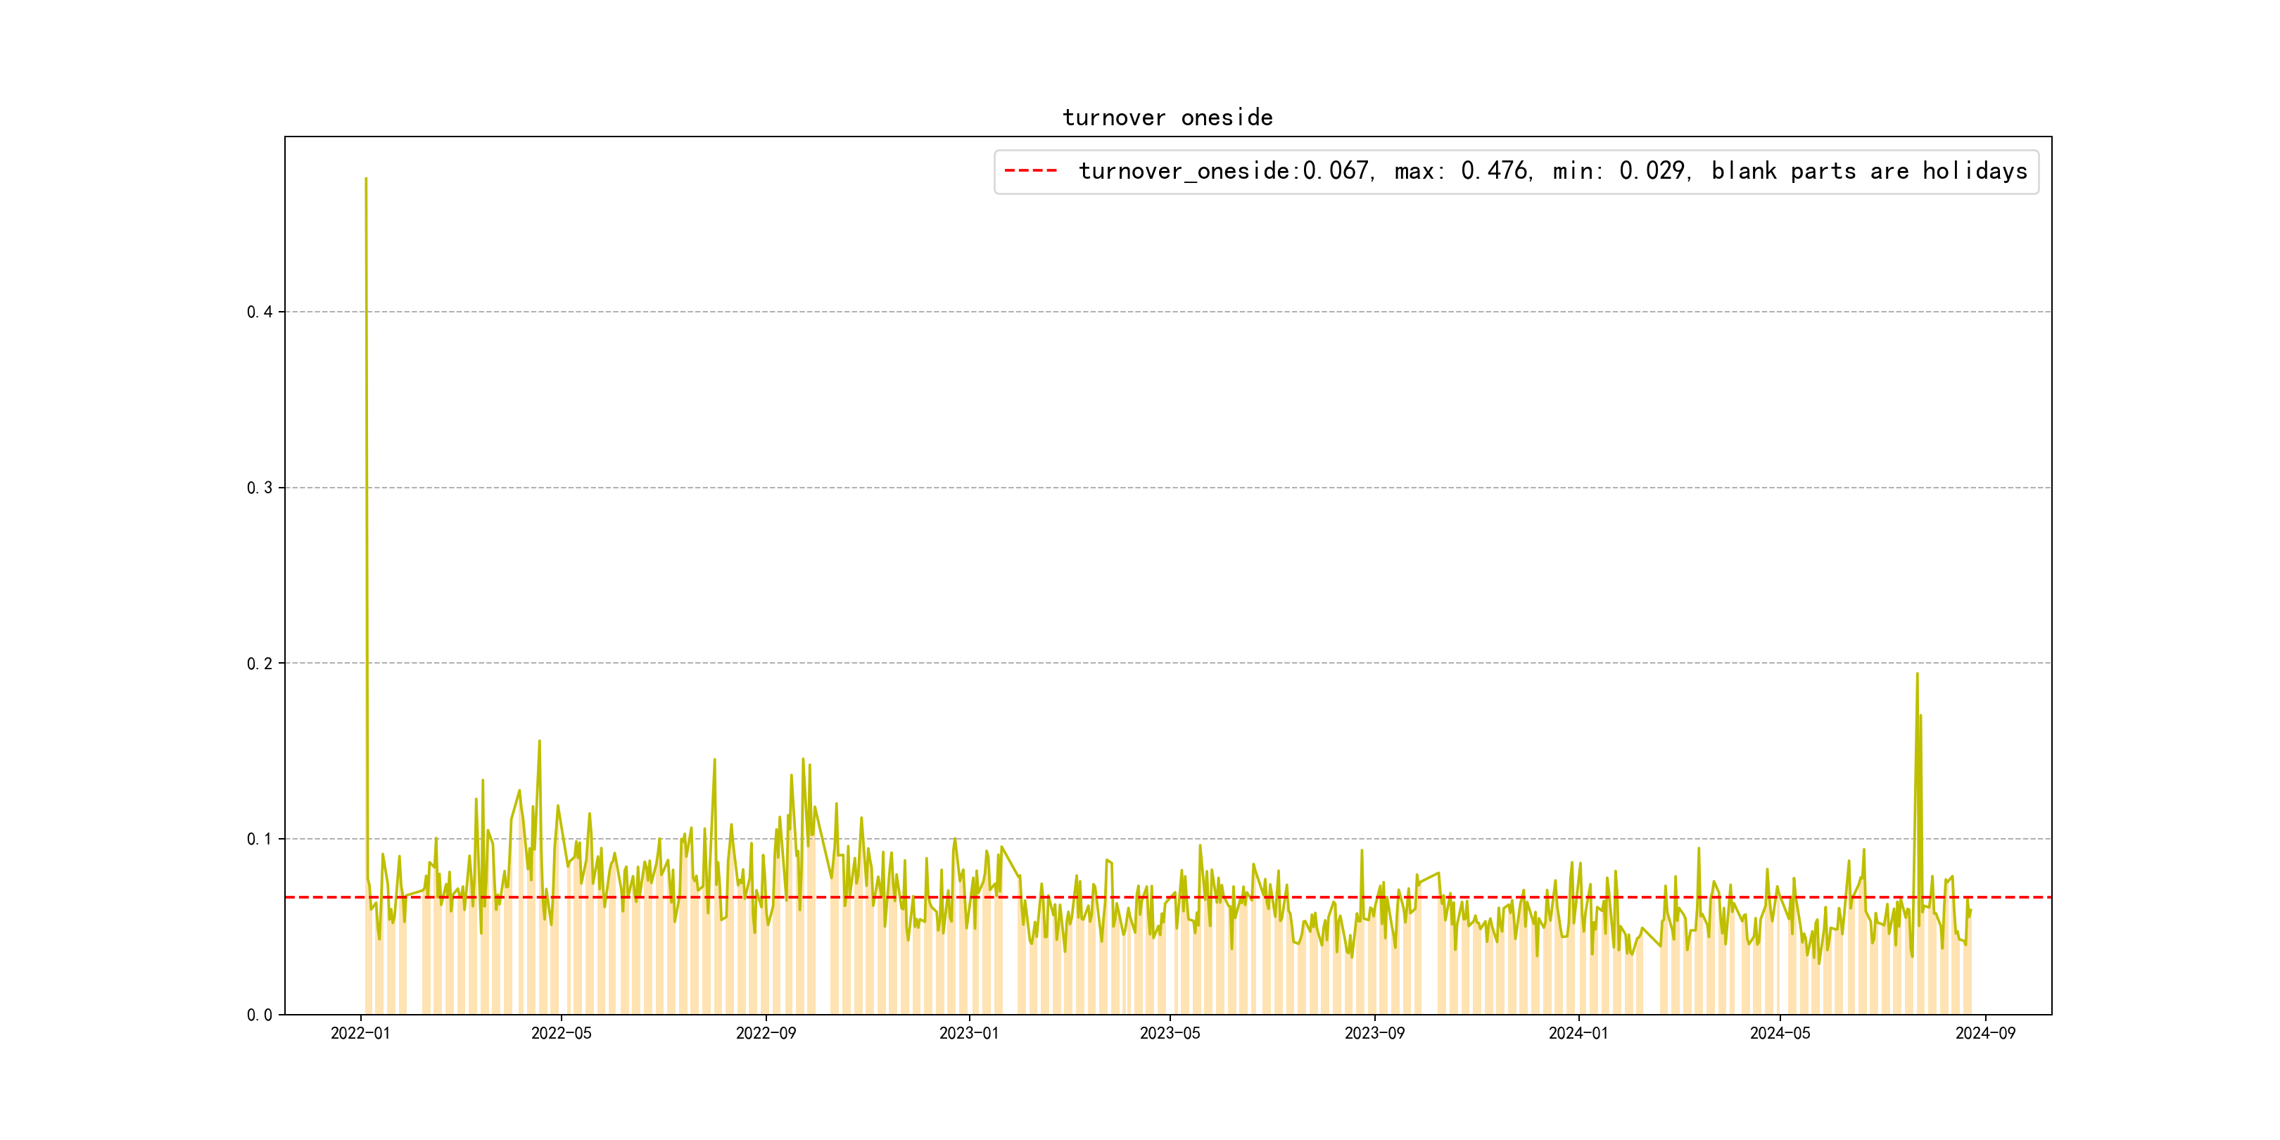This screenshot has height=1140, width=2280.
Task: Click the 0.3 y-axis tick label
Action: coord(260,488)
